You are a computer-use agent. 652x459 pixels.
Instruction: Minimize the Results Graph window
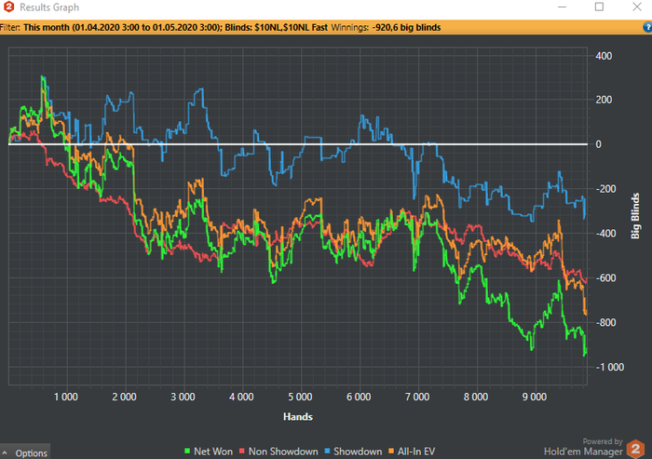pos(563,7)
